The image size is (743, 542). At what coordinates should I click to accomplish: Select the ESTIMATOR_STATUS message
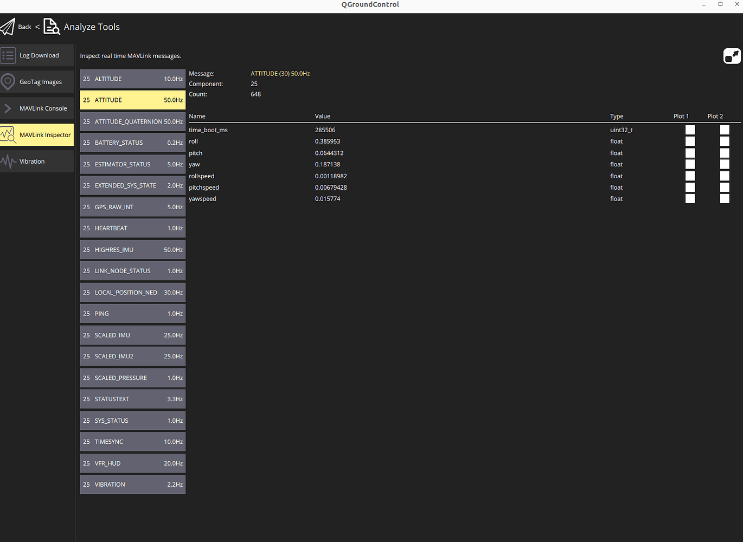pyautogui.click(x=133, y=164)
